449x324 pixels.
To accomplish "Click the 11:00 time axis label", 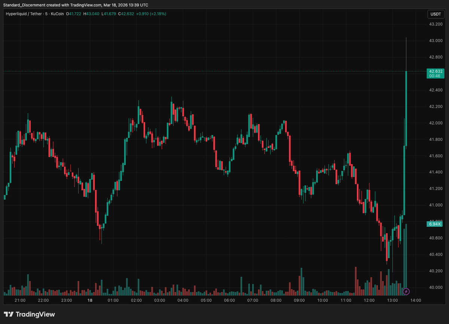I will [x=346, y=300].
